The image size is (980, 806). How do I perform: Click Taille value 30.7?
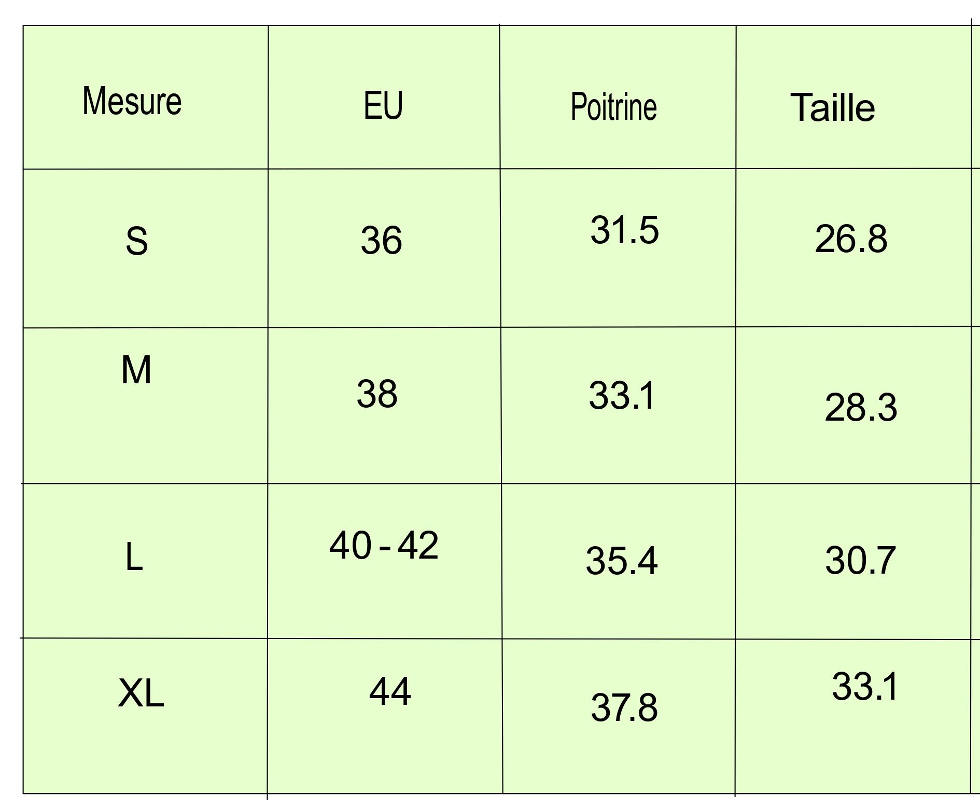click(860, 561)
